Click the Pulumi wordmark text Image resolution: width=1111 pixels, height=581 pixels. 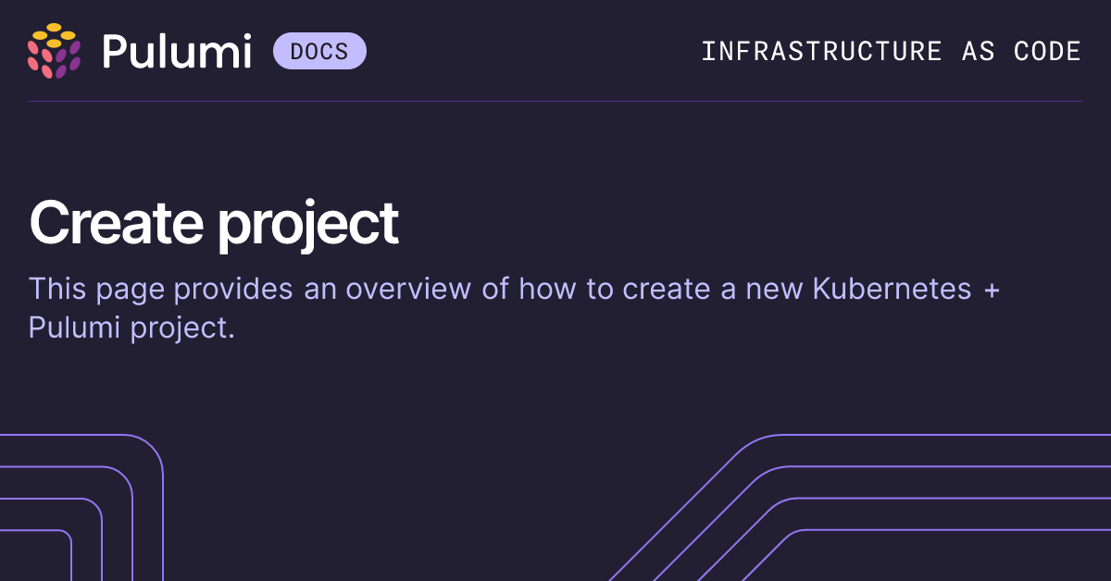tap(177, 51)
